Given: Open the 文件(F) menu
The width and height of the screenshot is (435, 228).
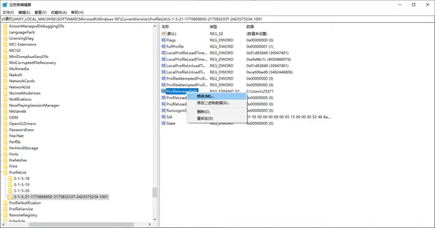Looking at the screenshot, I should (8, 13).
